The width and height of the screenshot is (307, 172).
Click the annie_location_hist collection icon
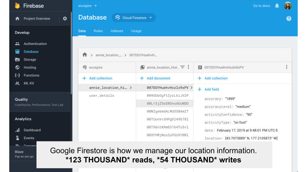point(142,67)
